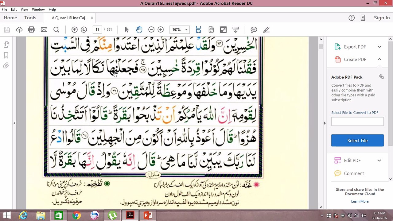Expand the Edit PDF section
393x221 pixels.
[x=379, y=160]
